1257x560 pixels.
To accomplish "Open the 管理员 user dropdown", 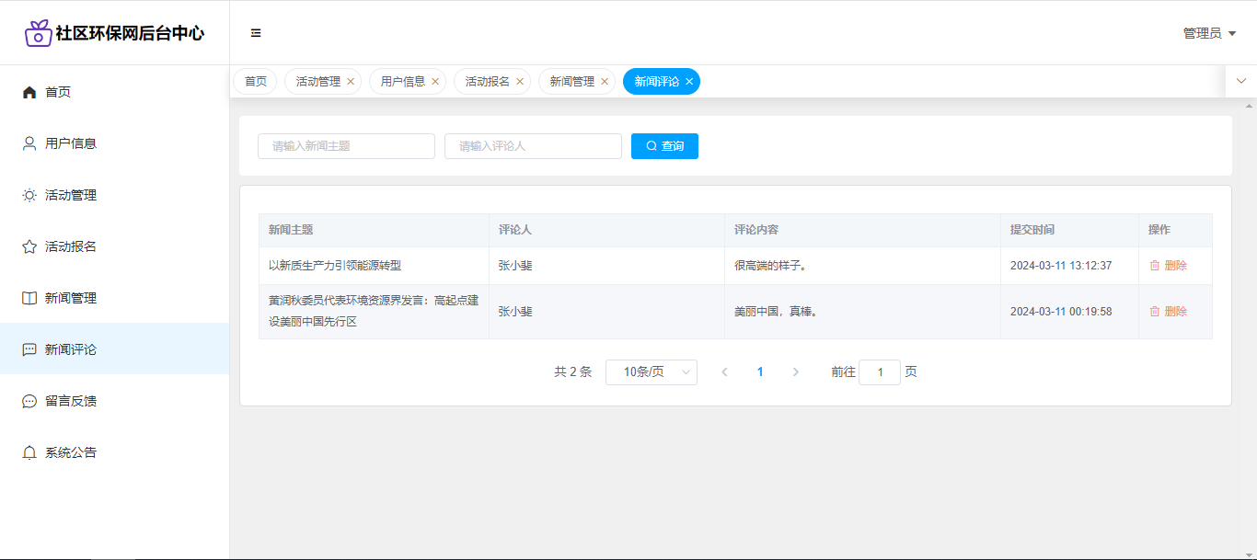I will 1209,33.
